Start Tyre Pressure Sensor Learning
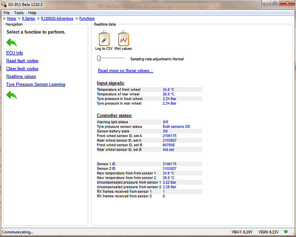The width and height of the screenshot is (296, 237). pos(36,85)
